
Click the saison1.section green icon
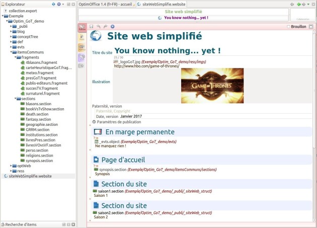[x=95, y=191]
